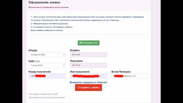Follow the Ещё! link next to Куда
The image size is (183, 103).
point(37,61)
